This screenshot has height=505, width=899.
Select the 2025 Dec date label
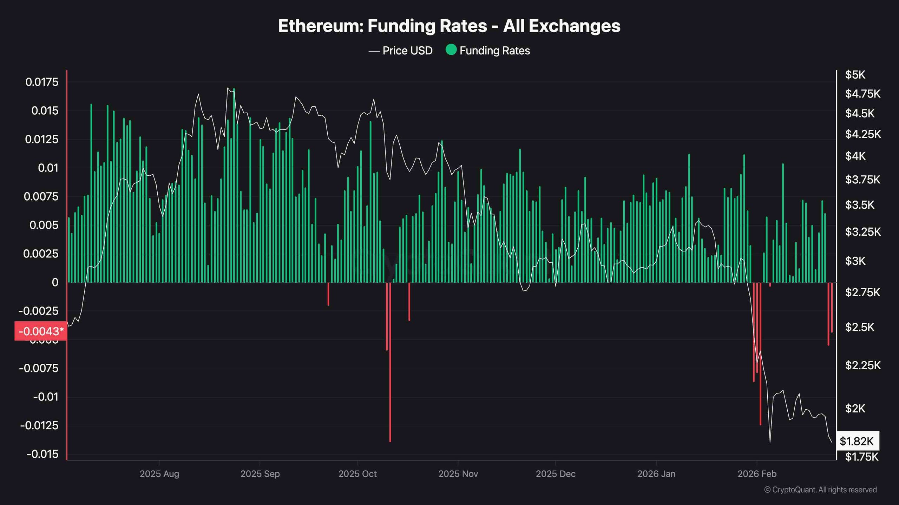pos(556,474)
